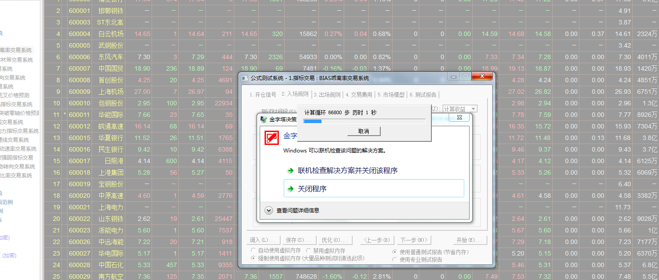Click green arrow beside 联机检查解决方案
Image resolution: width=659 pixels, height=280 pixels.
tap(290, 171)
